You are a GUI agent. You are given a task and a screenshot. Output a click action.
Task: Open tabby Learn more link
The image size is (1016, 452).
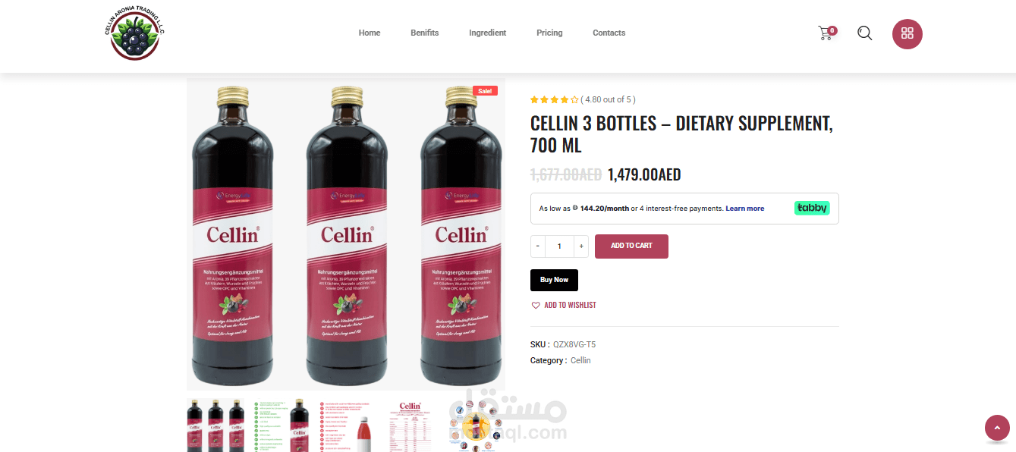tap(744, 208)
